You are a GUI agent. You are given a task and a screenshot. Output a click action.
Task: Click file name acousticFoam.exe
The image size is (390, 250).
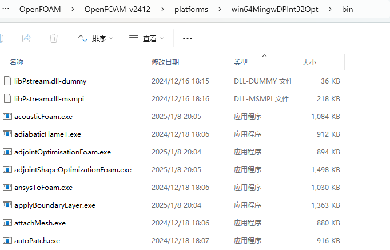click(x=43, y=116)
